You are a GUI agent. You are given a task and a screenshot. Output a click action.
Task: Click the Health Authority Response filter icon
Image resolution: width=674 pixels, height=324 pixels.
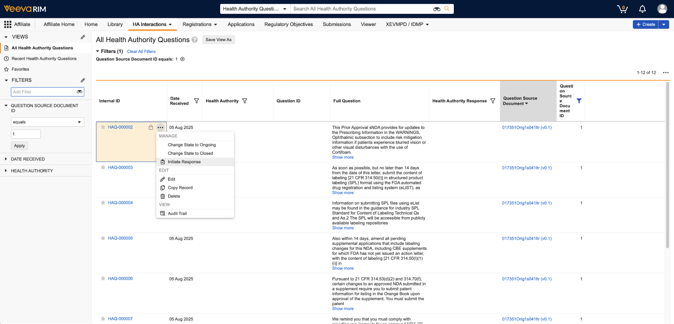(x=493, y=101)
